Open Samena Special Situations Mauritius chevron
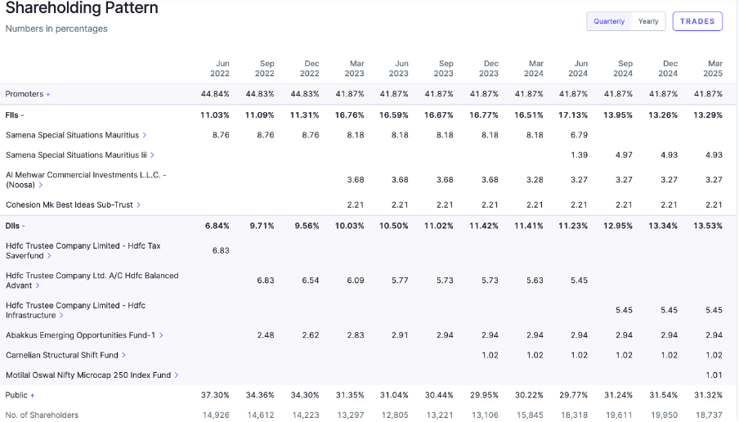 145,135
